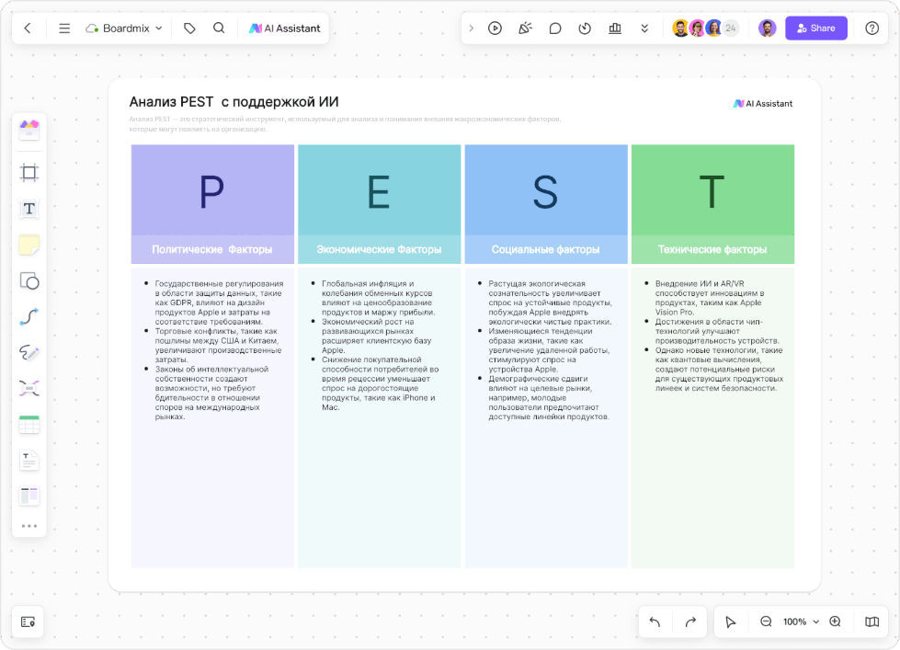Image resolution: width=900 pixels, height=650 pixels.
Task: Click the 'Социальные факторы' label
Action: tap(545, 249)
